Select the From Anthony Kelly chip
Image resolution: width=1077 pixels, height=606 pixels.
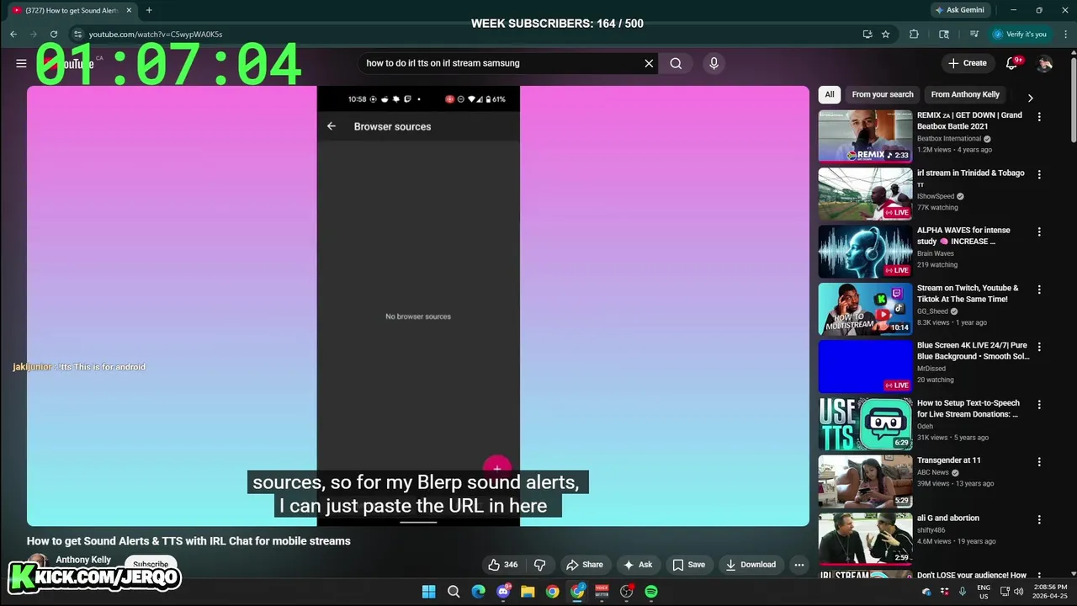(x=965, y=94)
